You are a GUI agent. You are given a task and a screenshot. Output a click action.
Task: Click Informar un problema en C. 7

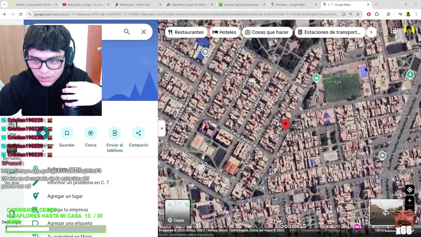(78, 183)
